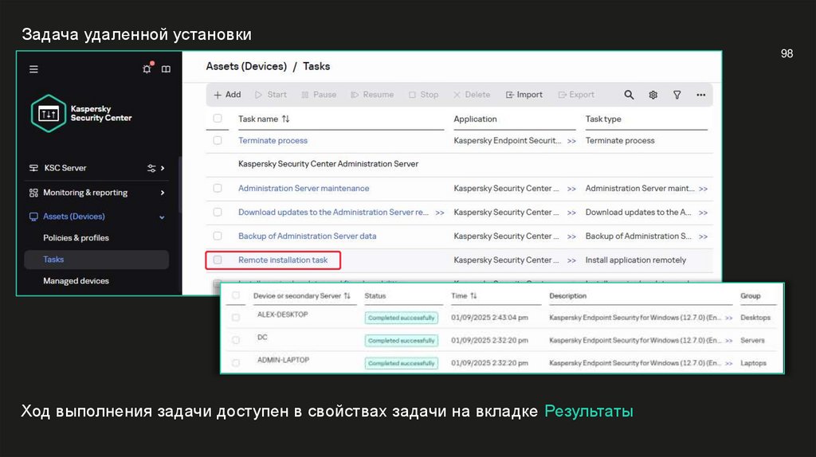This screenshot has height=457, width=816.
Task: Sort by Device or secondary Server arrows
Action: tap(347, 296)
